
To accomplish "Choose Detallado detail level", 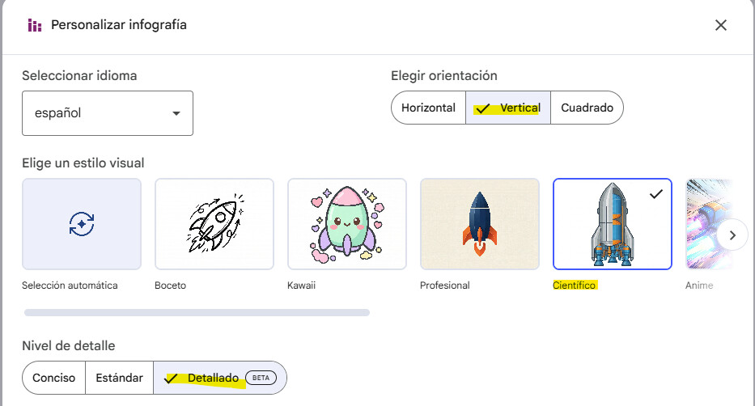I will pos(212,378).
